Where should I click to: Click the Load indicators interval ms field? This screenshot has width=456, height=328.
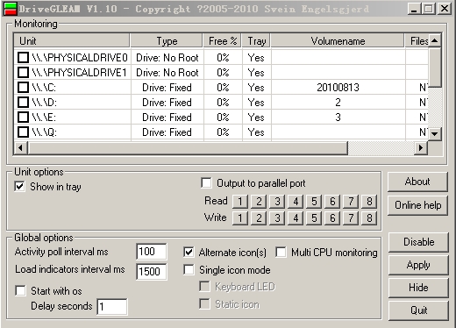point(152,272)
